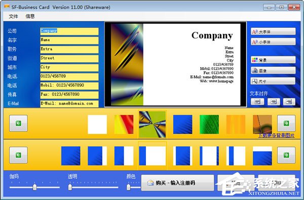Open the background (背景) color options

(x=273, y=60)
